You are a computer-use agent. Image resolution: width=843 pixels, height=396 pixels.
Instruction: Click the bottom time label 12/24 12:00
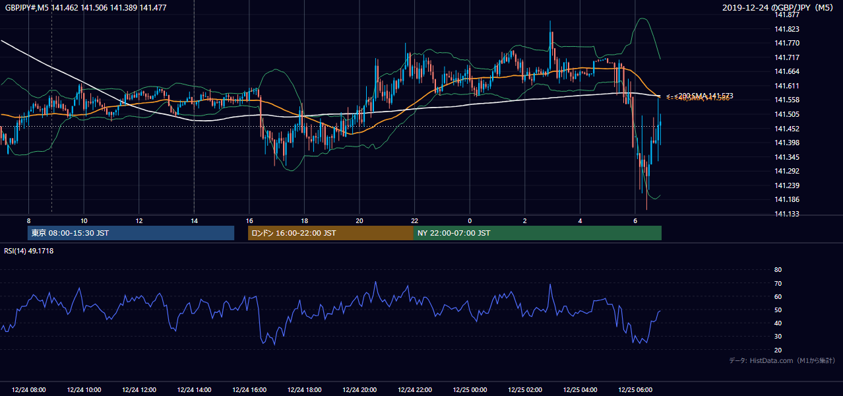(x=139, y=390)
